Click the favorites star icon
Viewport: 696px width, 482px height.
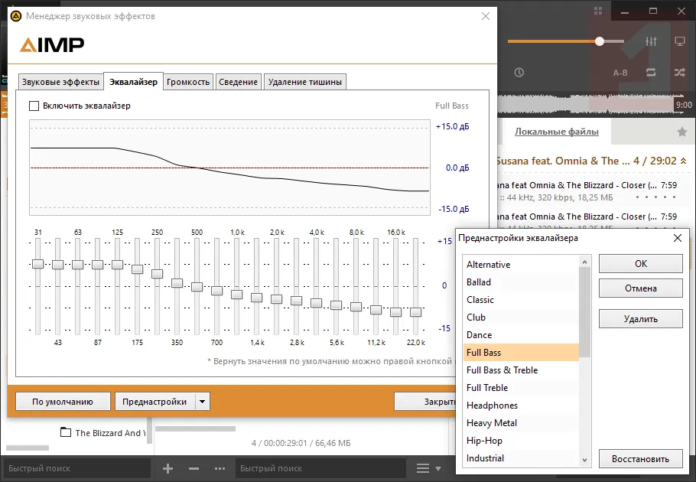click(682, 132)
